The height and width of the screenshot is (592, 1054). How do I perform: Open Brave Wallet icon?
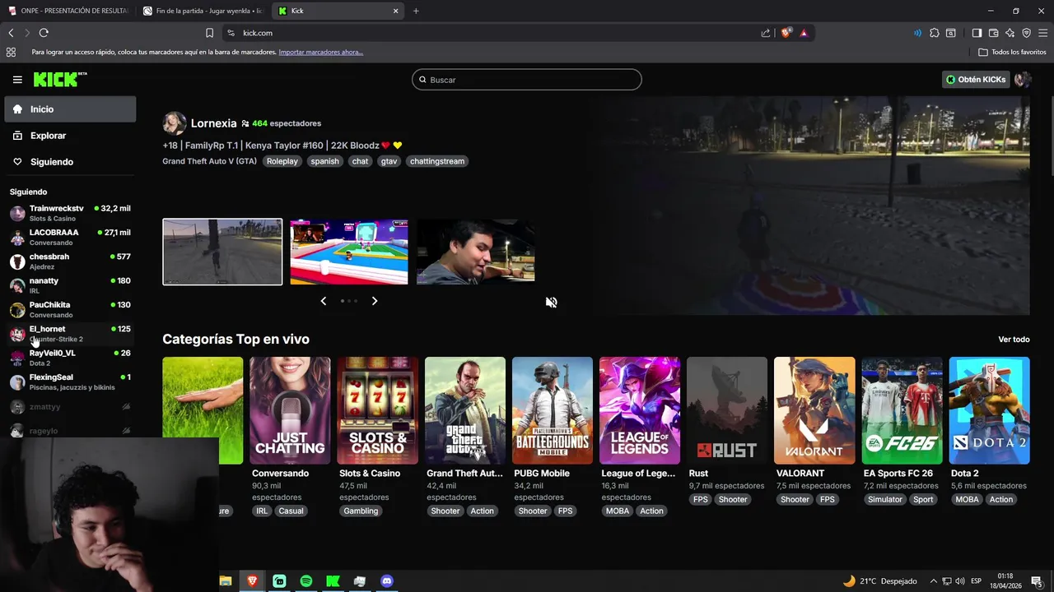tap(993, 33)
